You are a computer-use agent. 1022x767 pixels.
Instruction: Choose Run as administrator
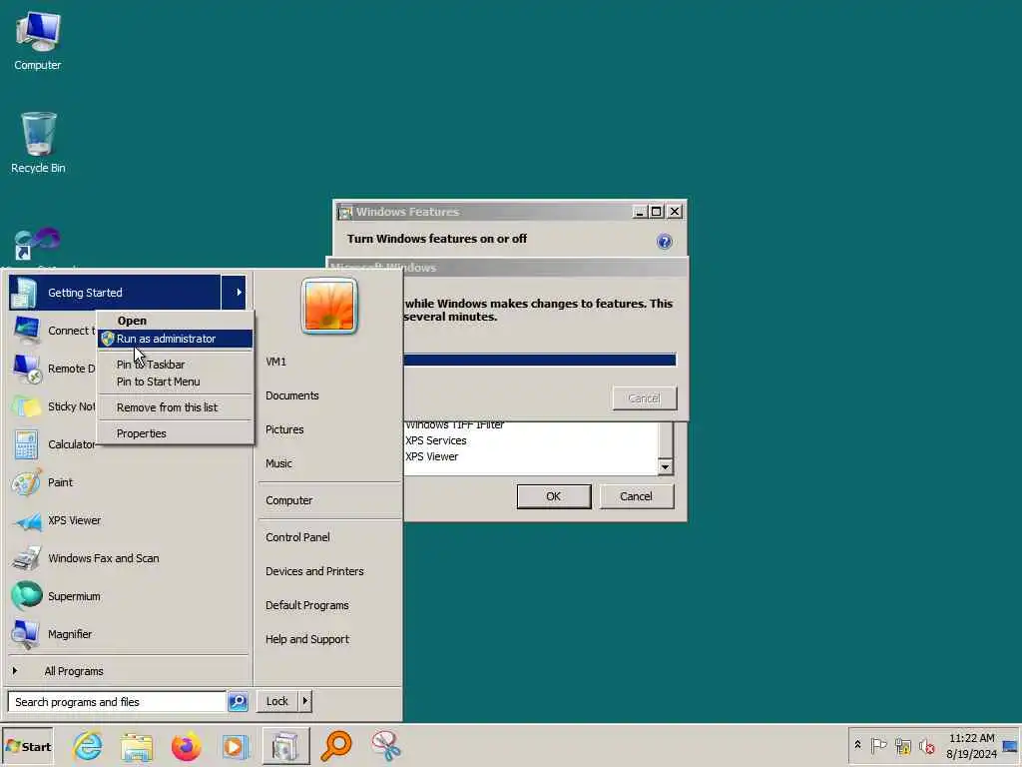pos(175,339)
